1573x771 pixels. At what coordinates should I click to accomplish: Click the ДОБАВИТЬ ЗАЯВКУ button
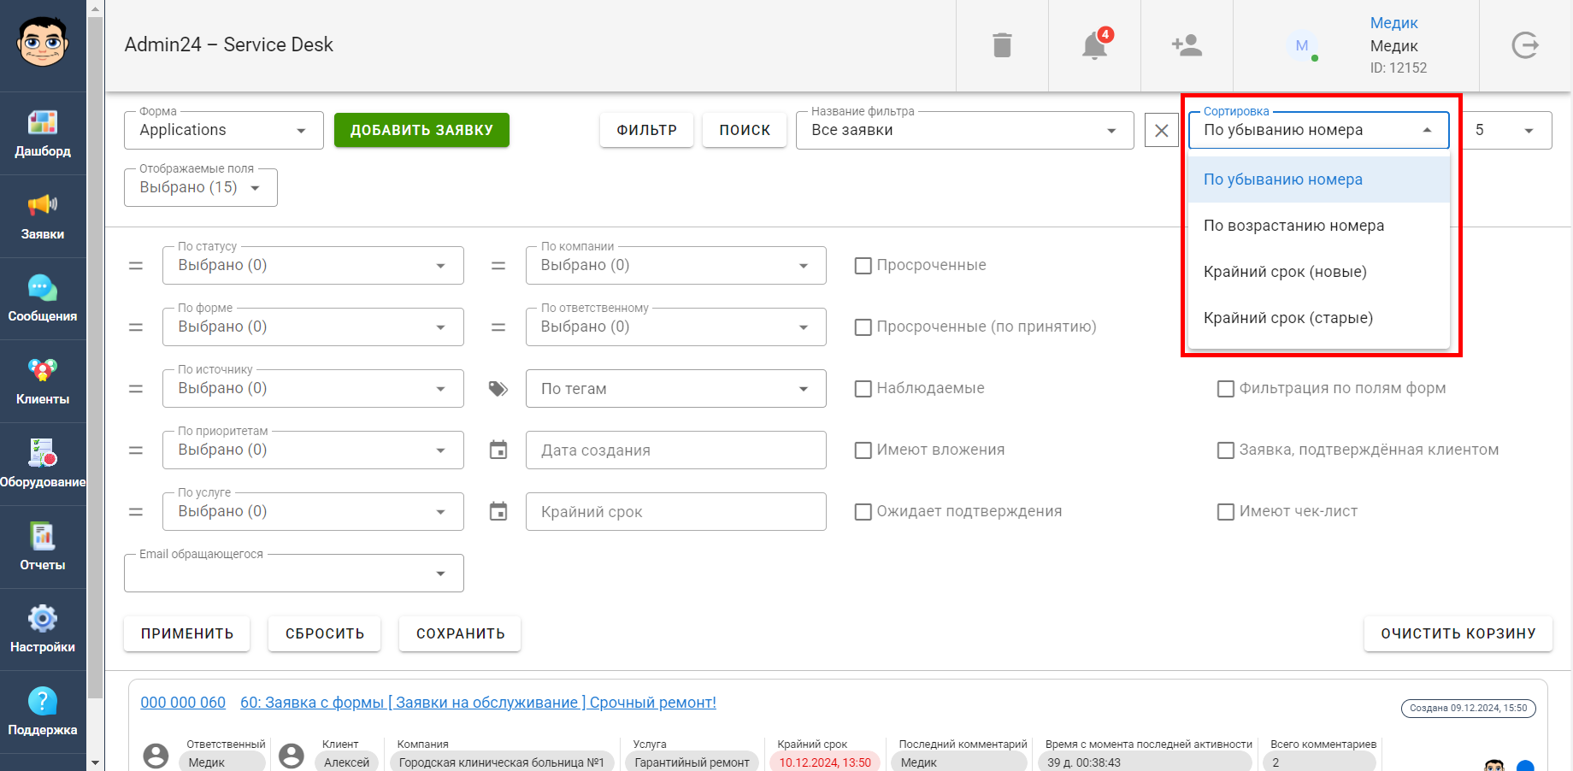[x=421, y=130]
